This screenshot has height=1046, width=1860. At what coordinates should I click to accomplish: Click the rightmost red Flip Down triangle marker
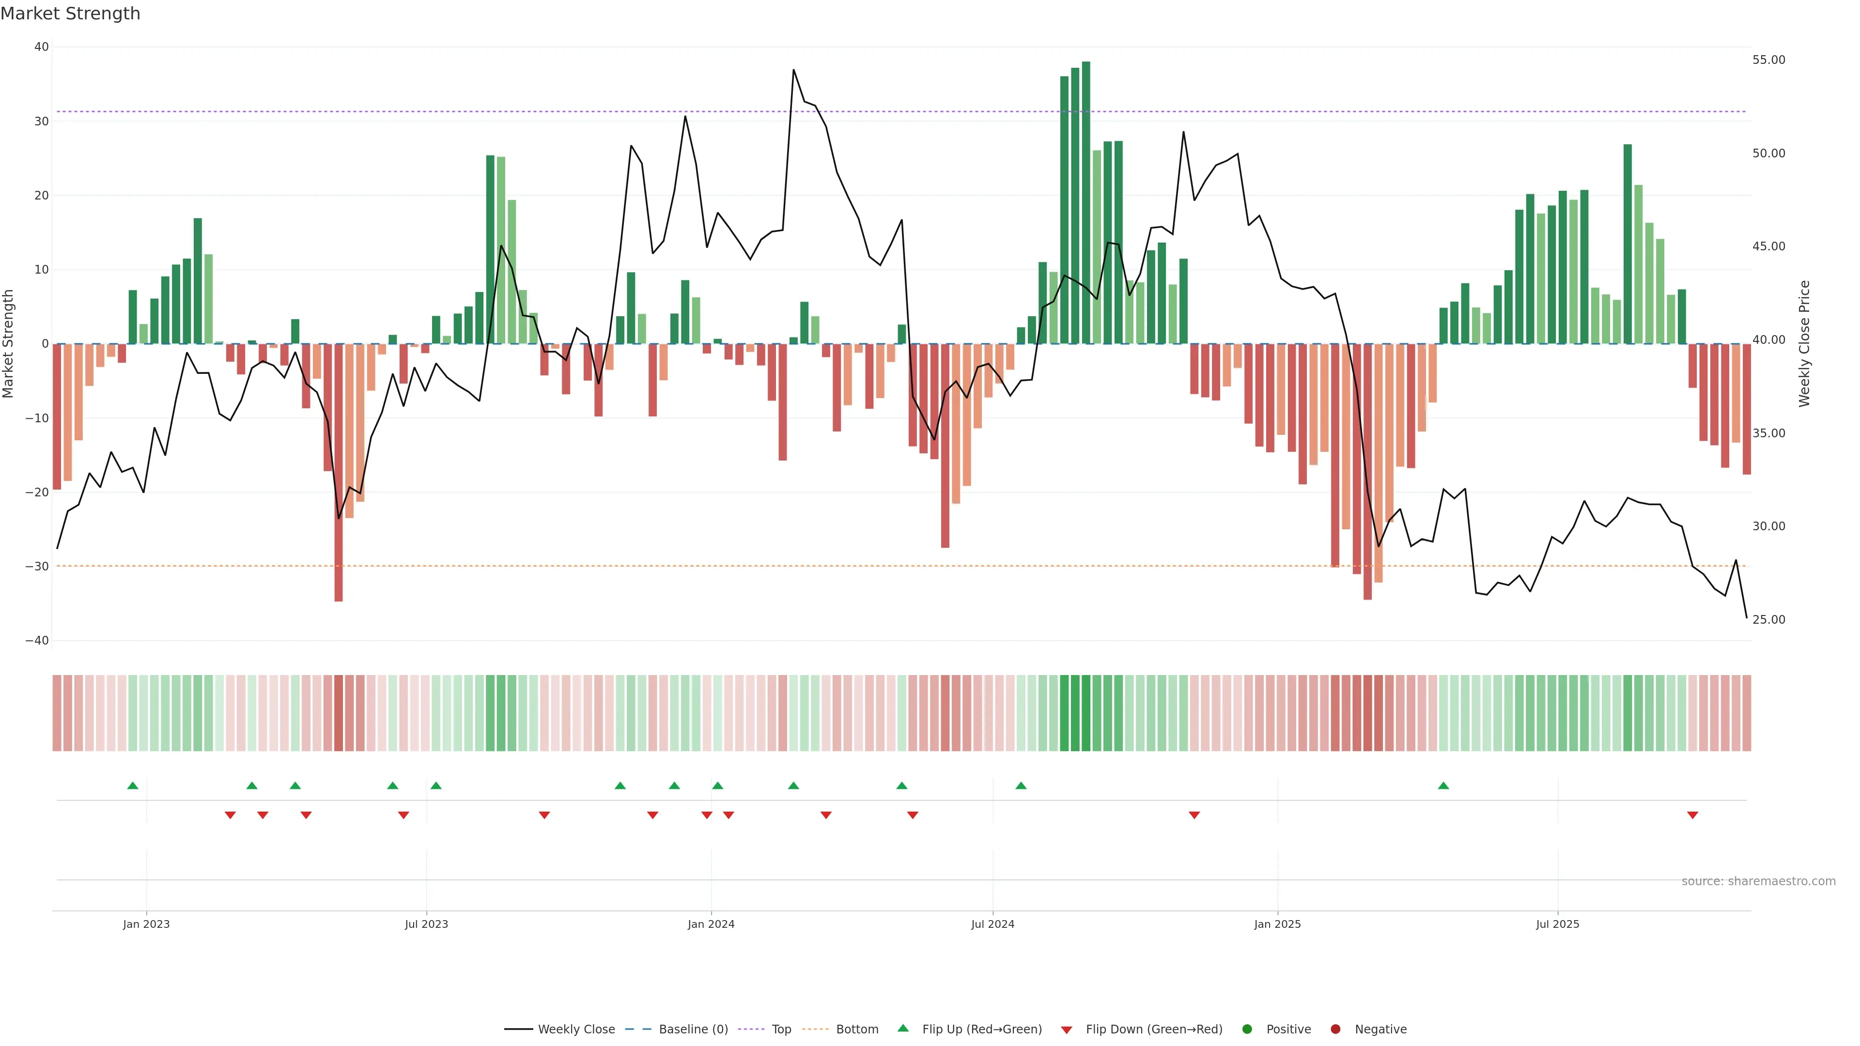coord(1692,815)
